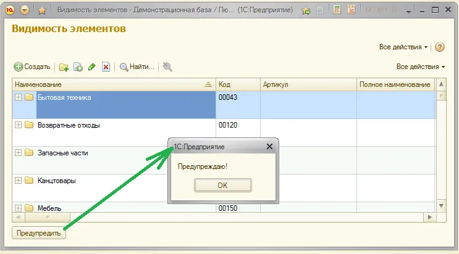459x254 pixels.
Task: Open the calendar icon in title bar
Action: coord(351,10)
